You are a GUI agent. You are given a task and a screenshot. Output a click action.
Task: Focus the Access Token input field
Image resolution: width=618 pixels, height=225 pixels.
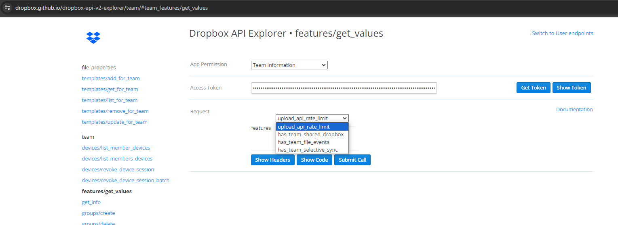click(344, 88)
